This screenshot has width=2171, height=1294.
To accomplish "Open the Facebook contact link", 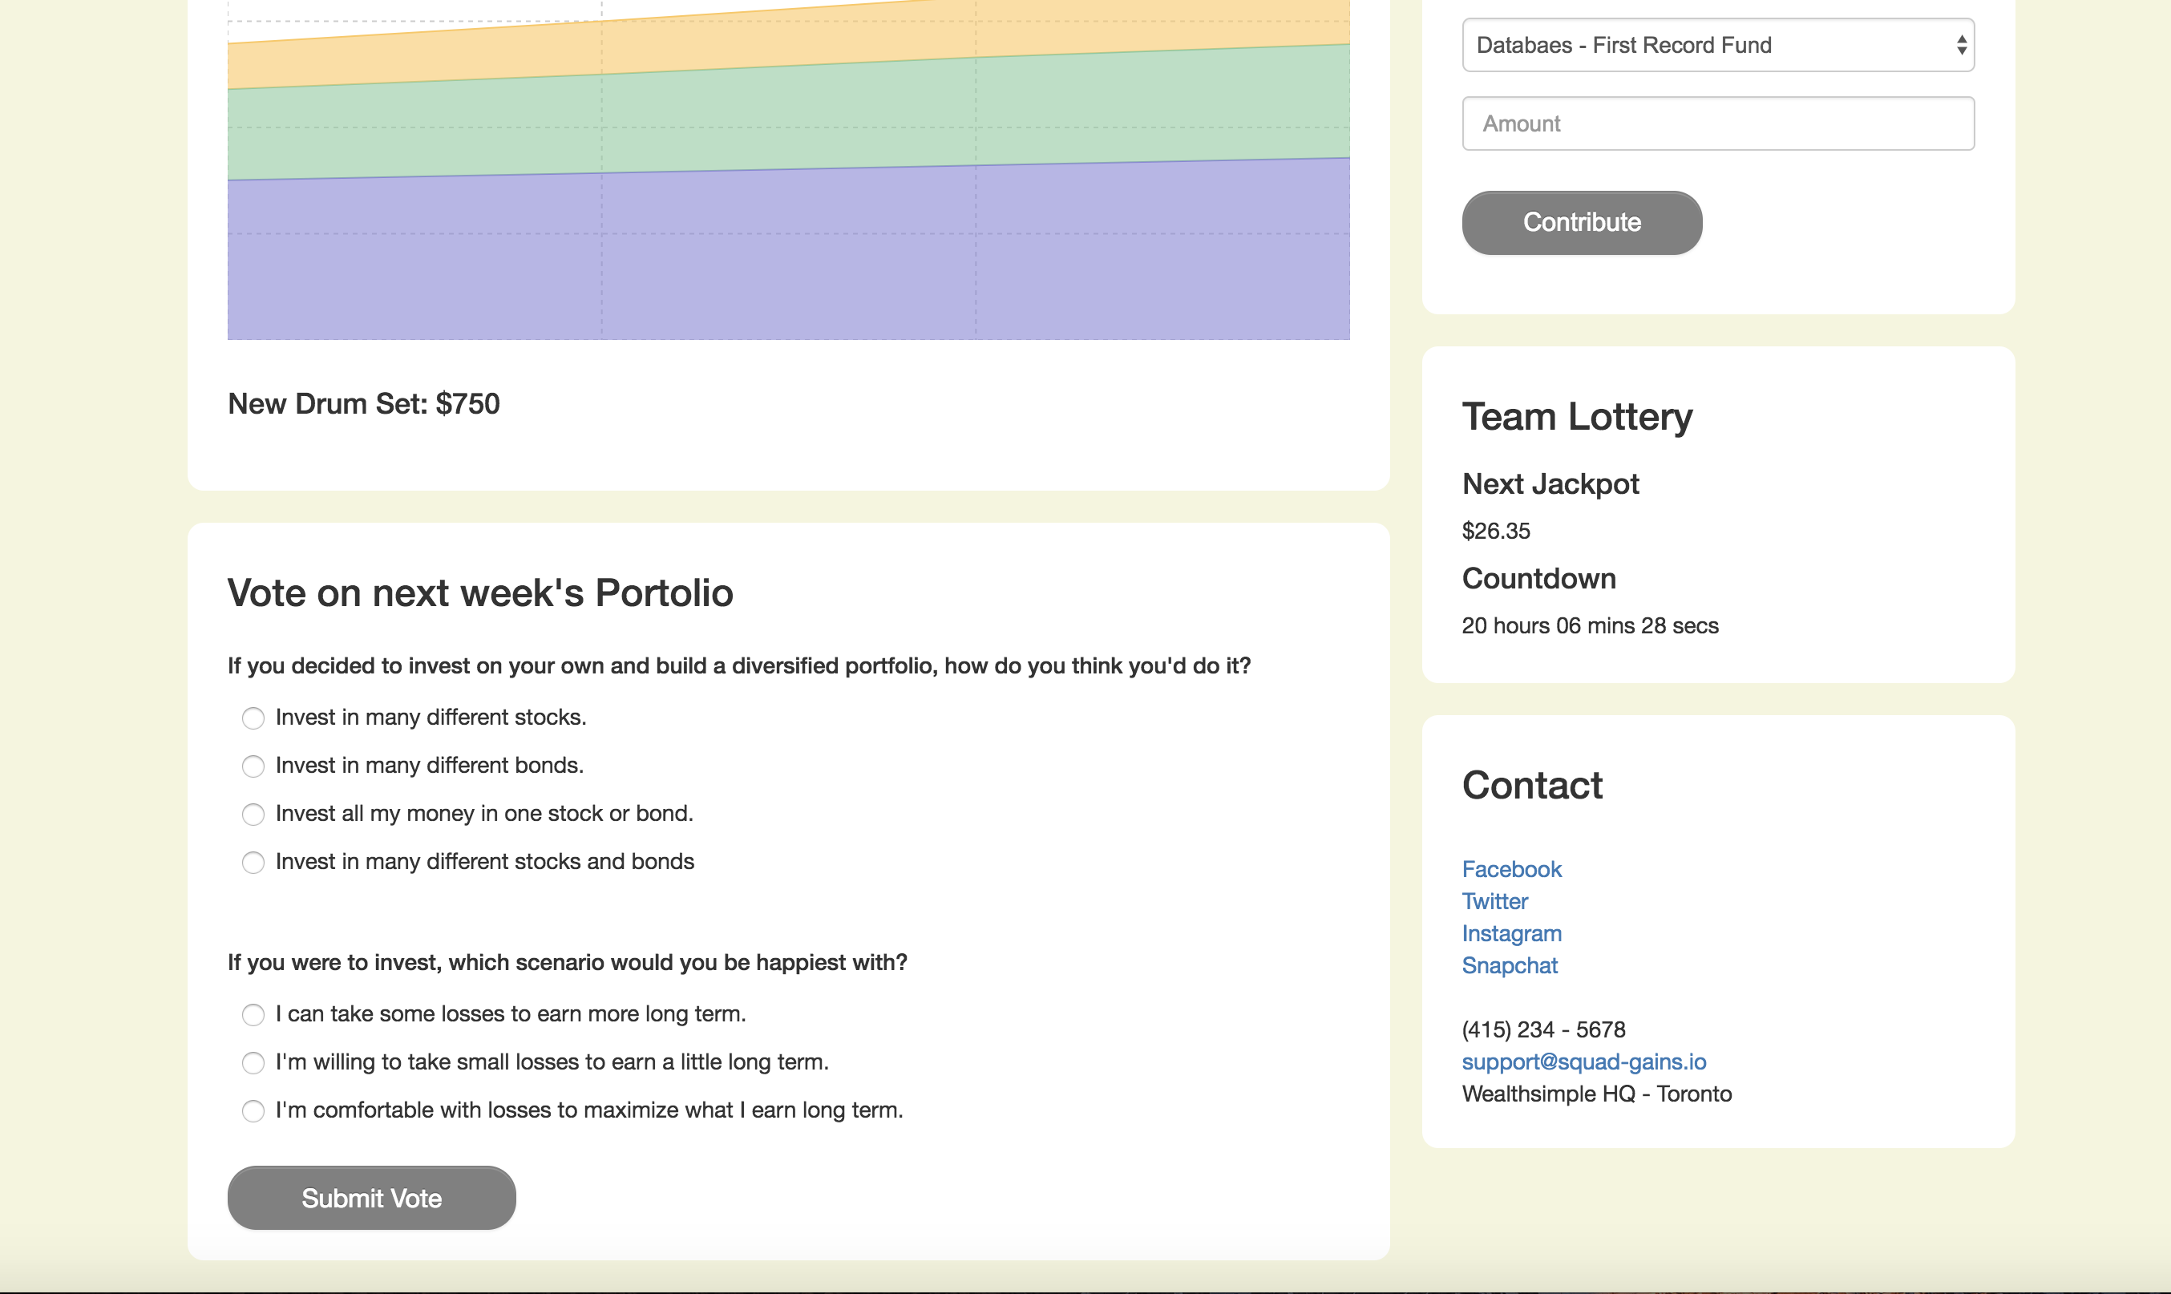I will point(1511,869).
